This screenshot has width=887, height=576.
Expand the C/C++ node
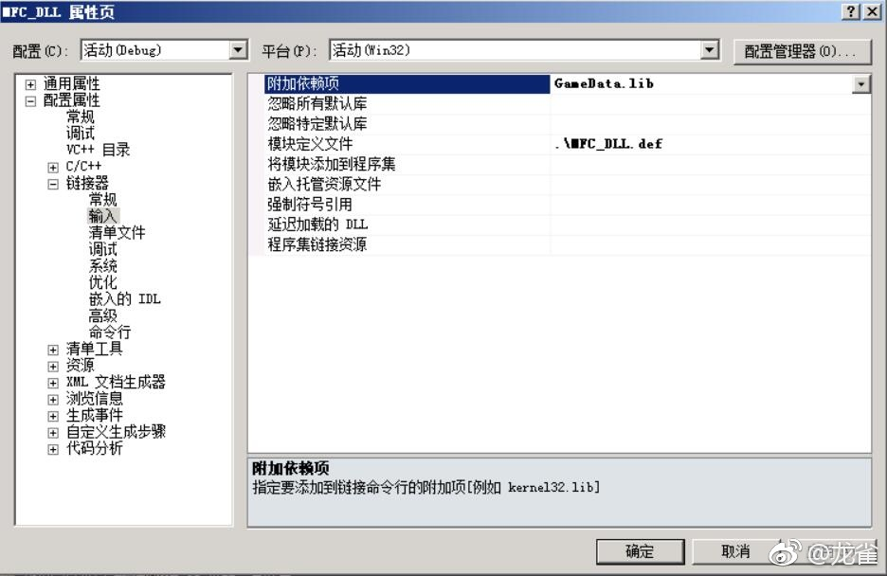click(53, 168)
